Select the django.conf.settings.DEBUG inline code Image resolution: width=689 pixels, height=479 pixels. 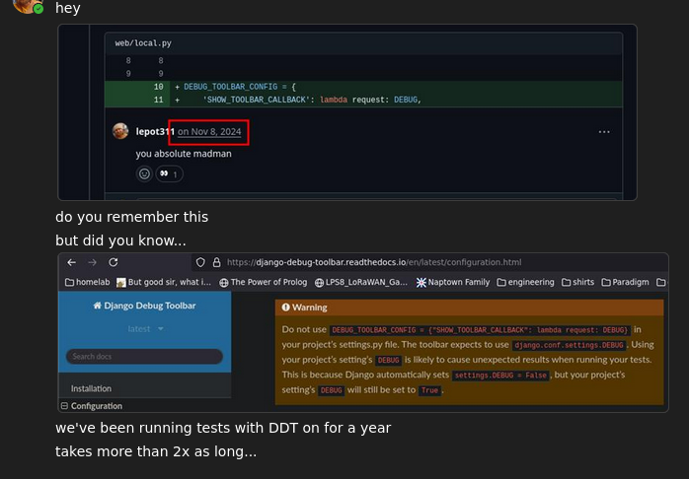point(569,345)
